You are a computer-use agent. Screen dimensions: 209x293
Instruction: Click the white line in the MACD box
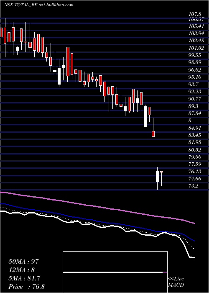tap(113, 272)
